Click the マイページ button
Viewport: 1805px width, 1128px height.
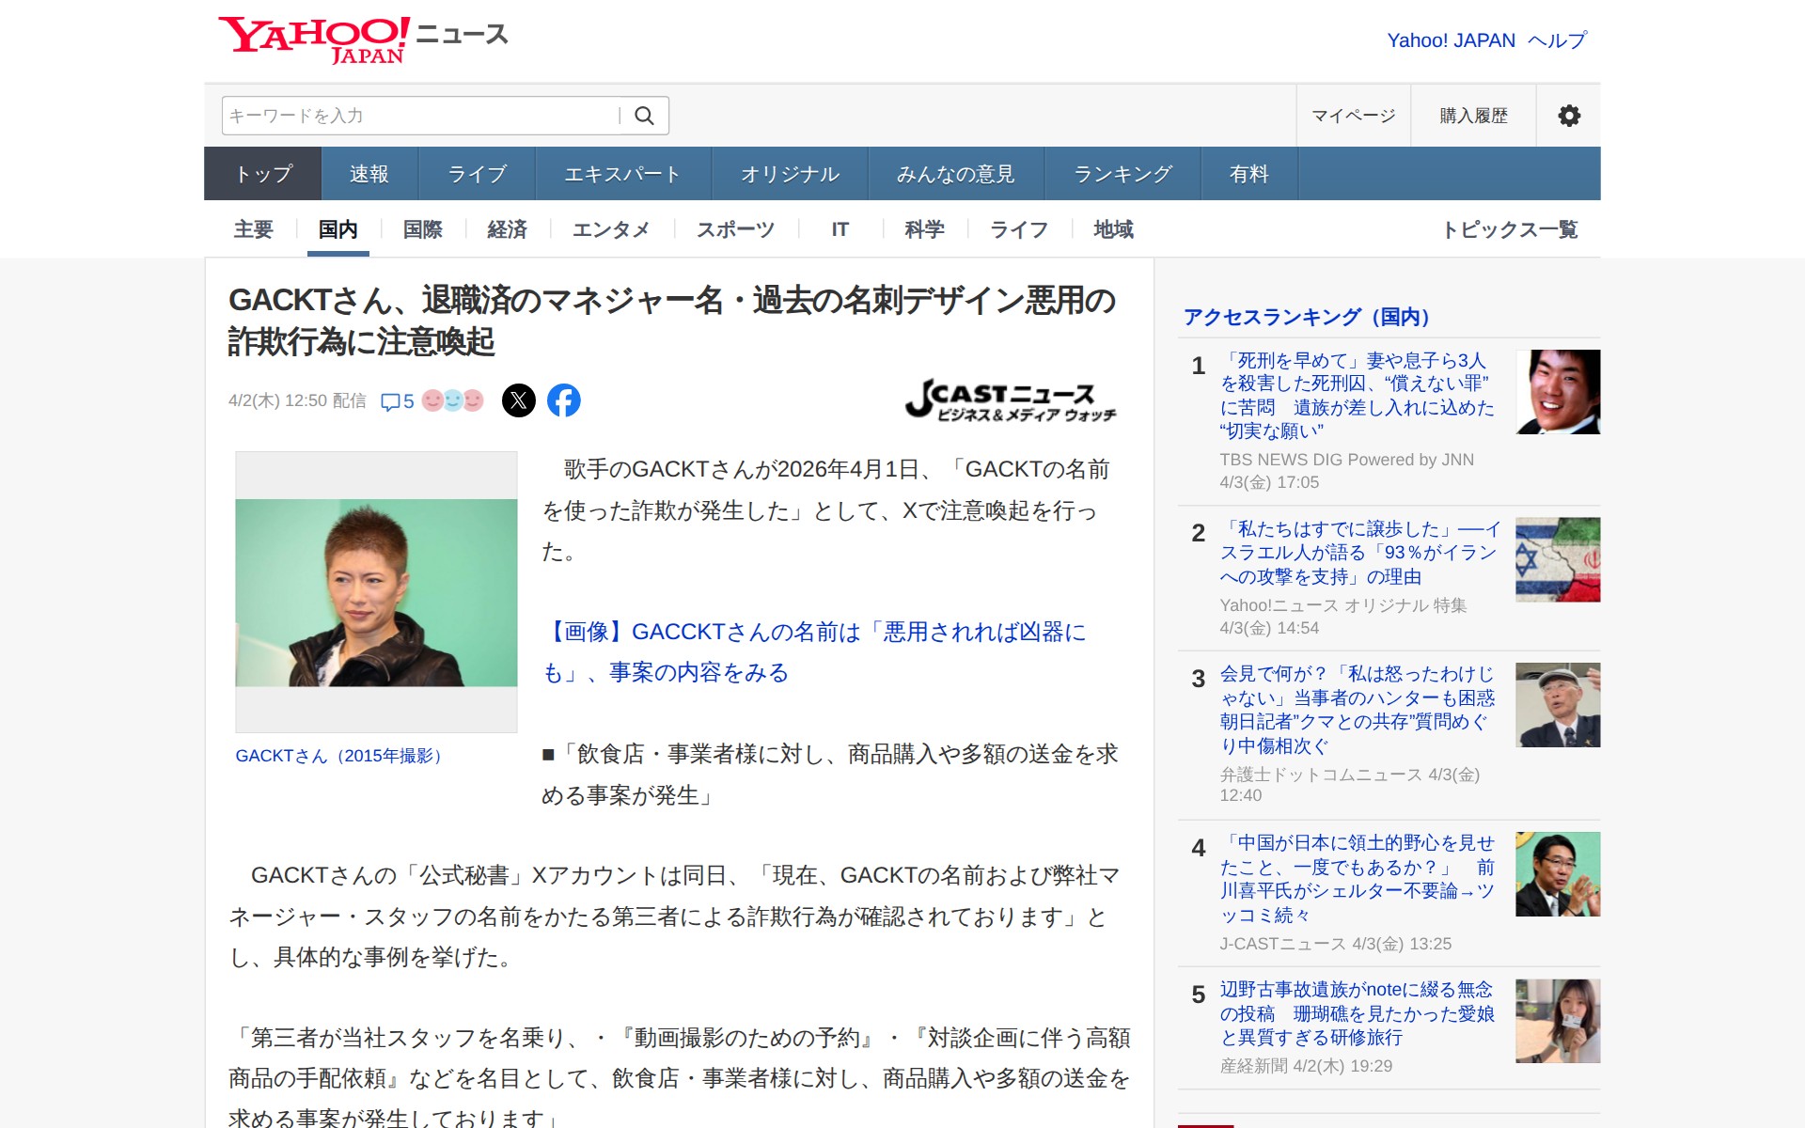(1353, 116)
